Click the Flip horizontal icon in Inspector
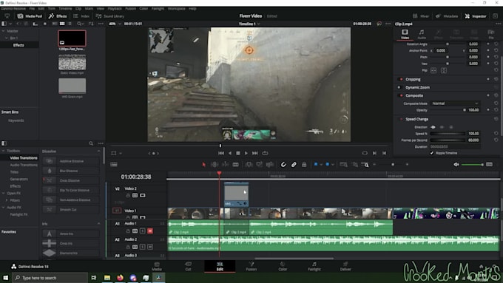The image size is (503, 283). [x=433, y=70]
